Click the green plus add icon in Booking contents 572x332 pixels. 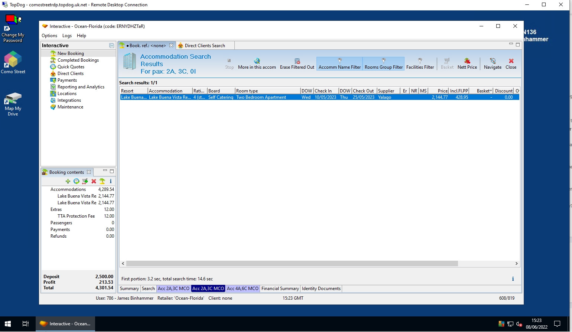(68, 181)
